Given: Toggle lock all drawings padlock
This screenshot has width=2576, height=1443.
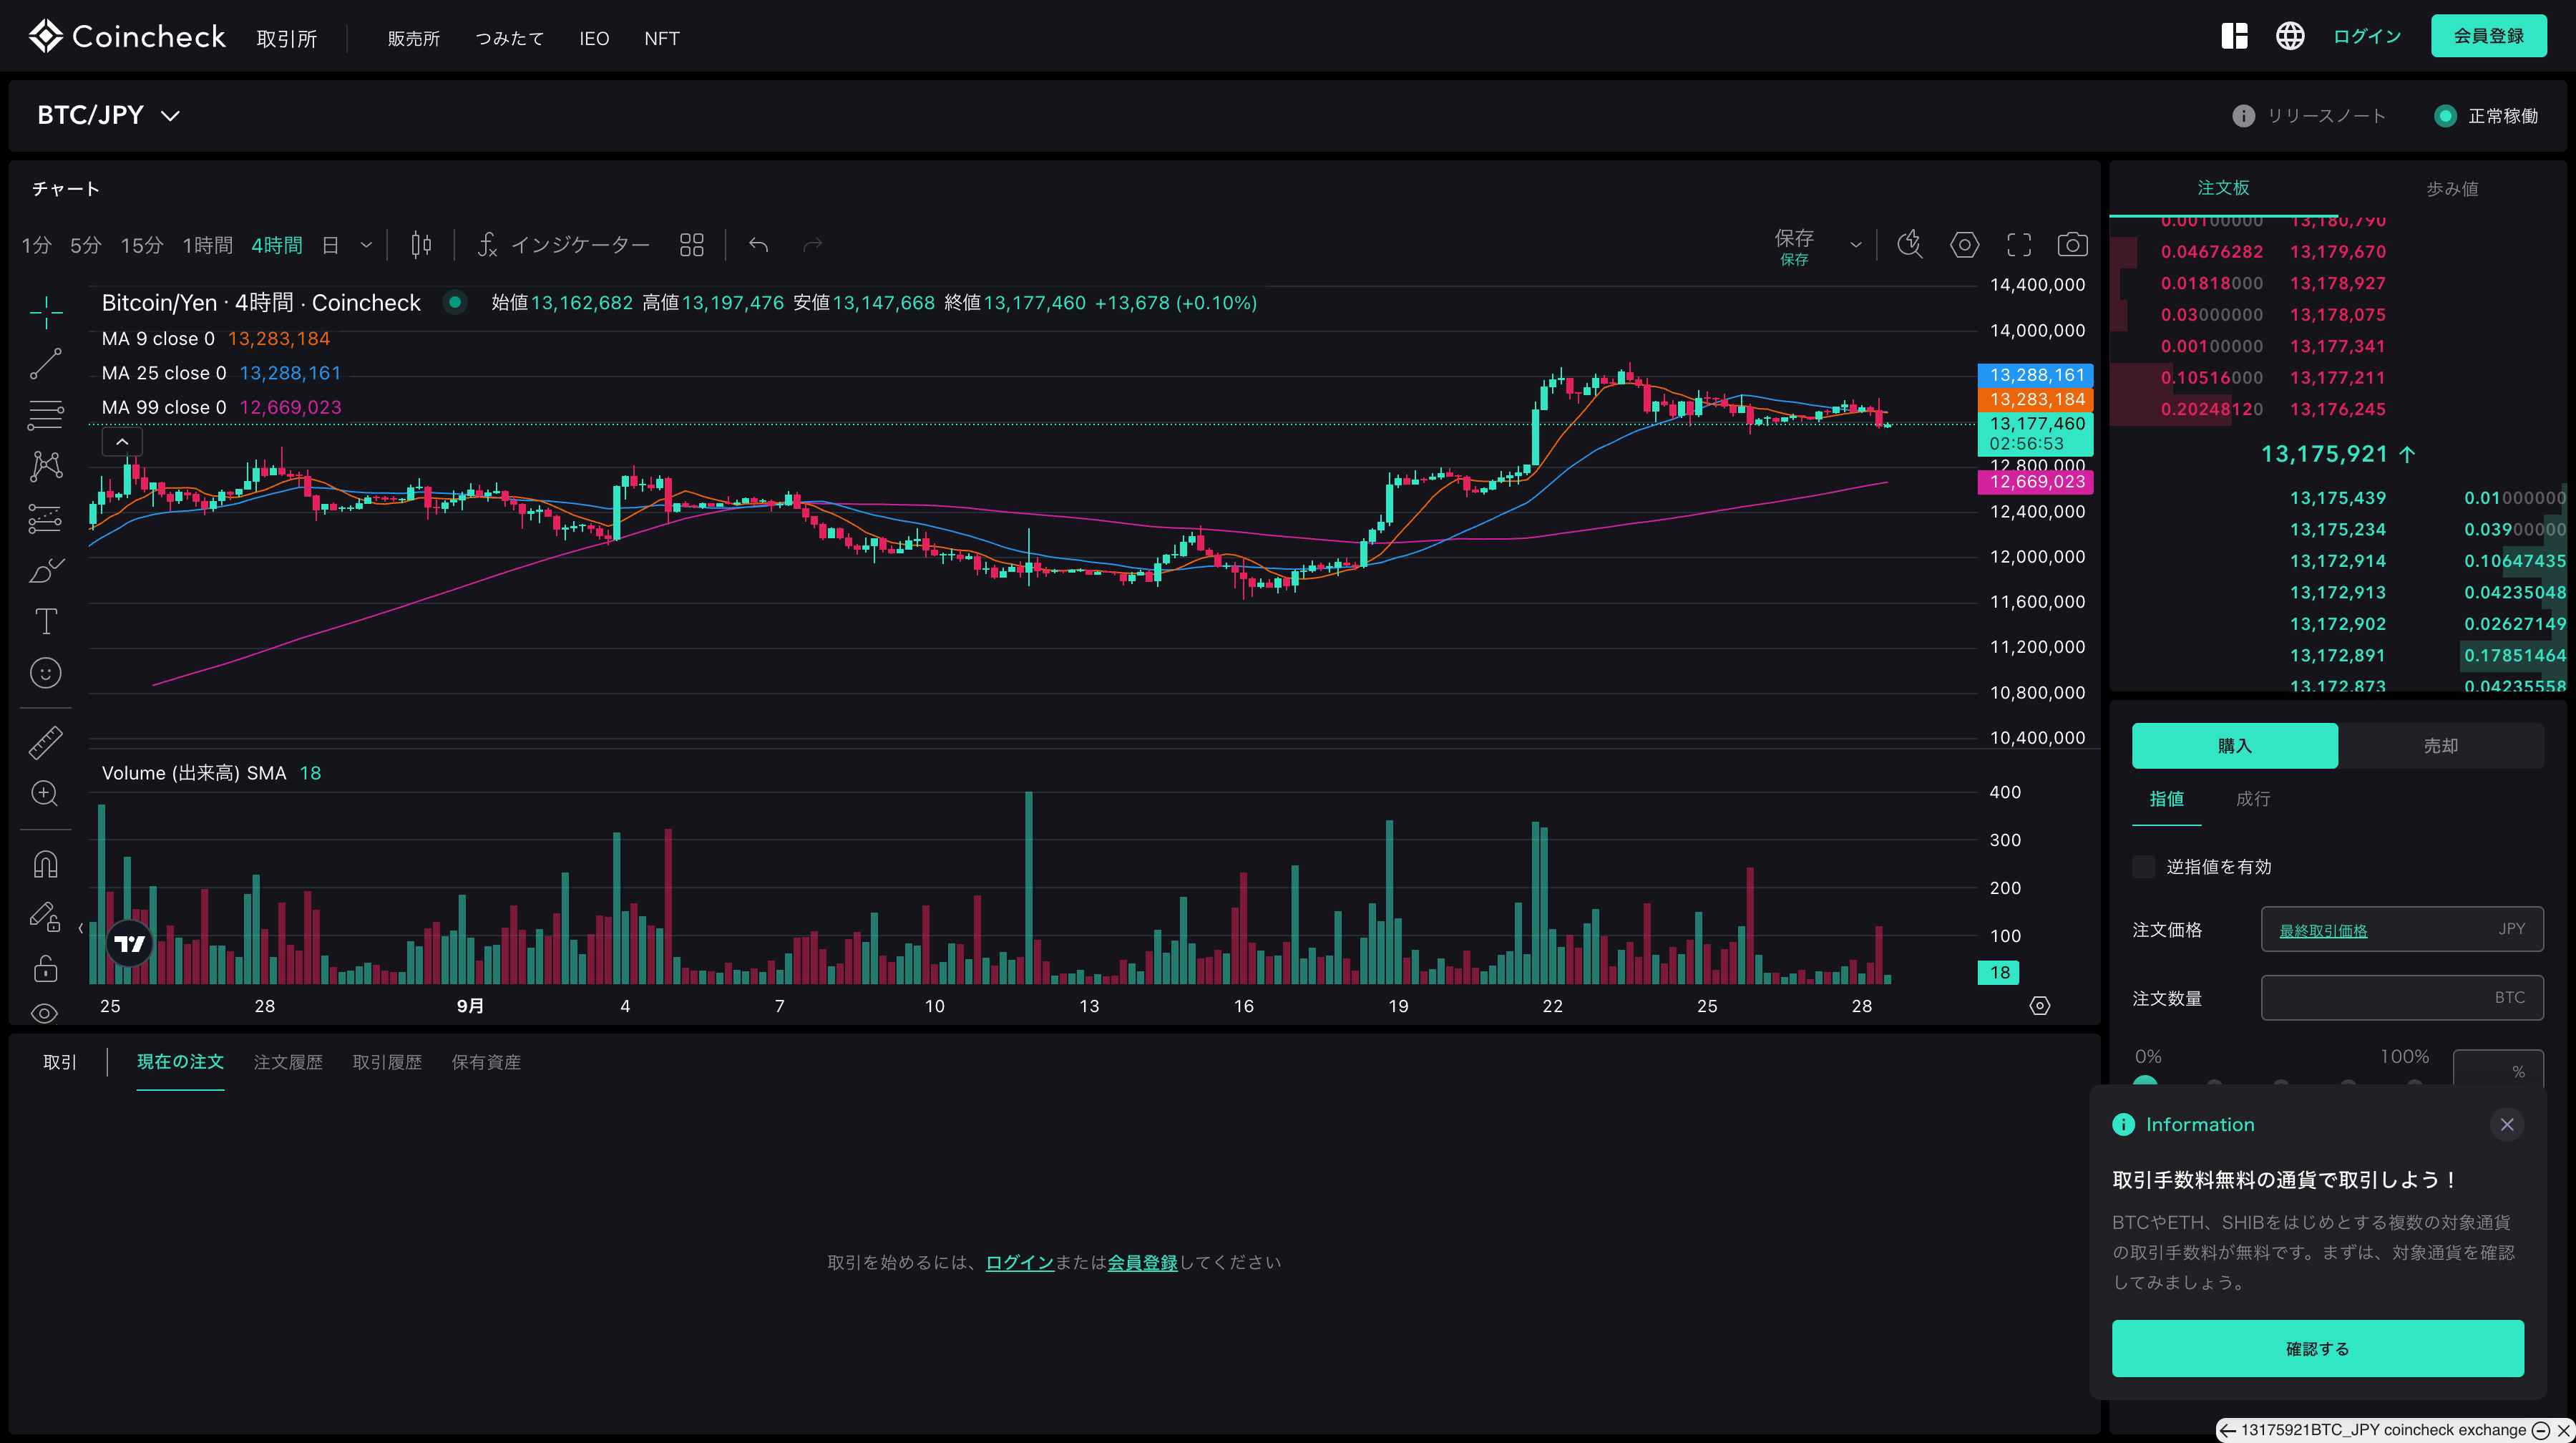Looking at the screenshot, I should (x=45, y=968).
